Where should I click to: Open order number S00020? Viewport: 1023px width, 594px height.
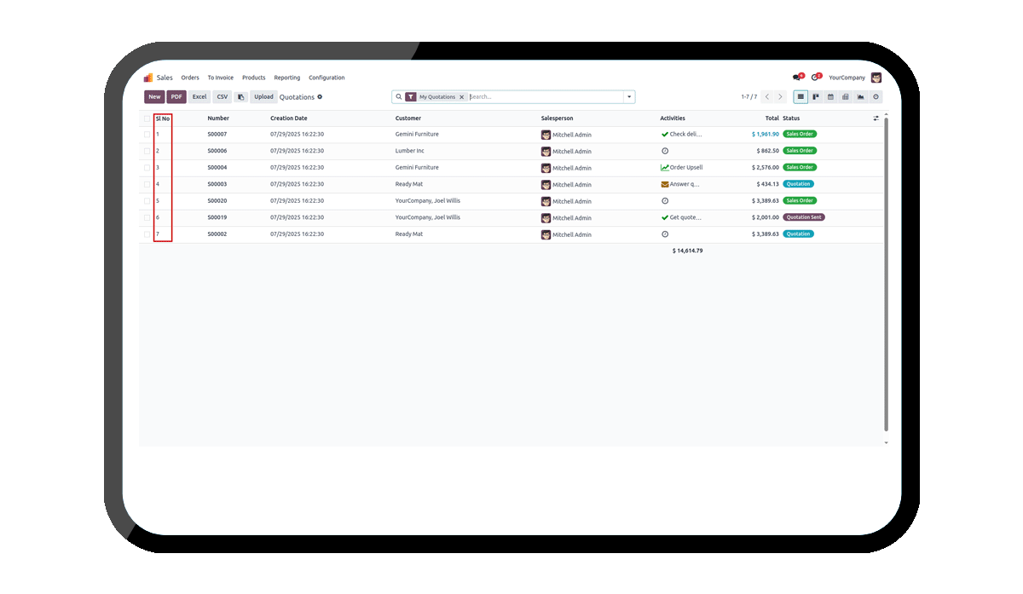click(217, 201)
